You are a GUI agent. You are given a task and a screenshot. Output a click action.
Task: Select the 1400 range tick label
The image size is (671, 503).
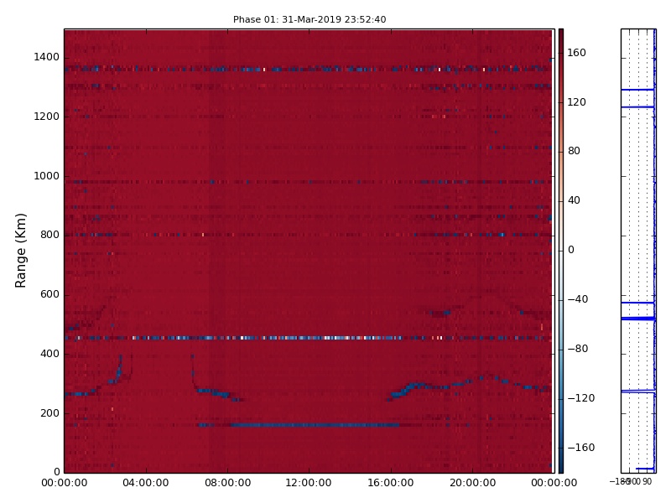pos(47,57)
